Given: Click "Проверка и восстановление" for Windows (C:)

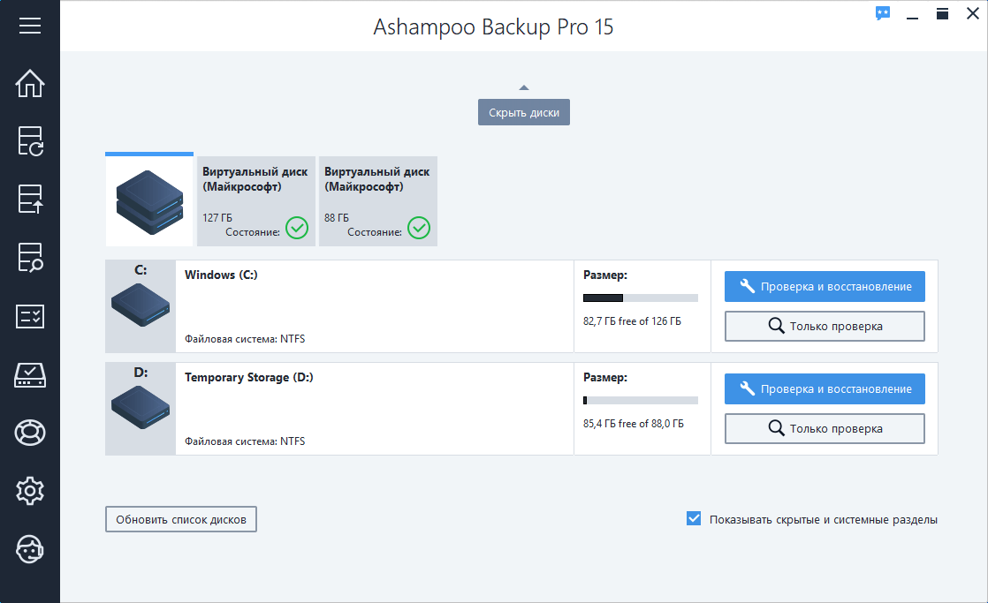Looking at the screenshot, I should click(x=825, y=286).
